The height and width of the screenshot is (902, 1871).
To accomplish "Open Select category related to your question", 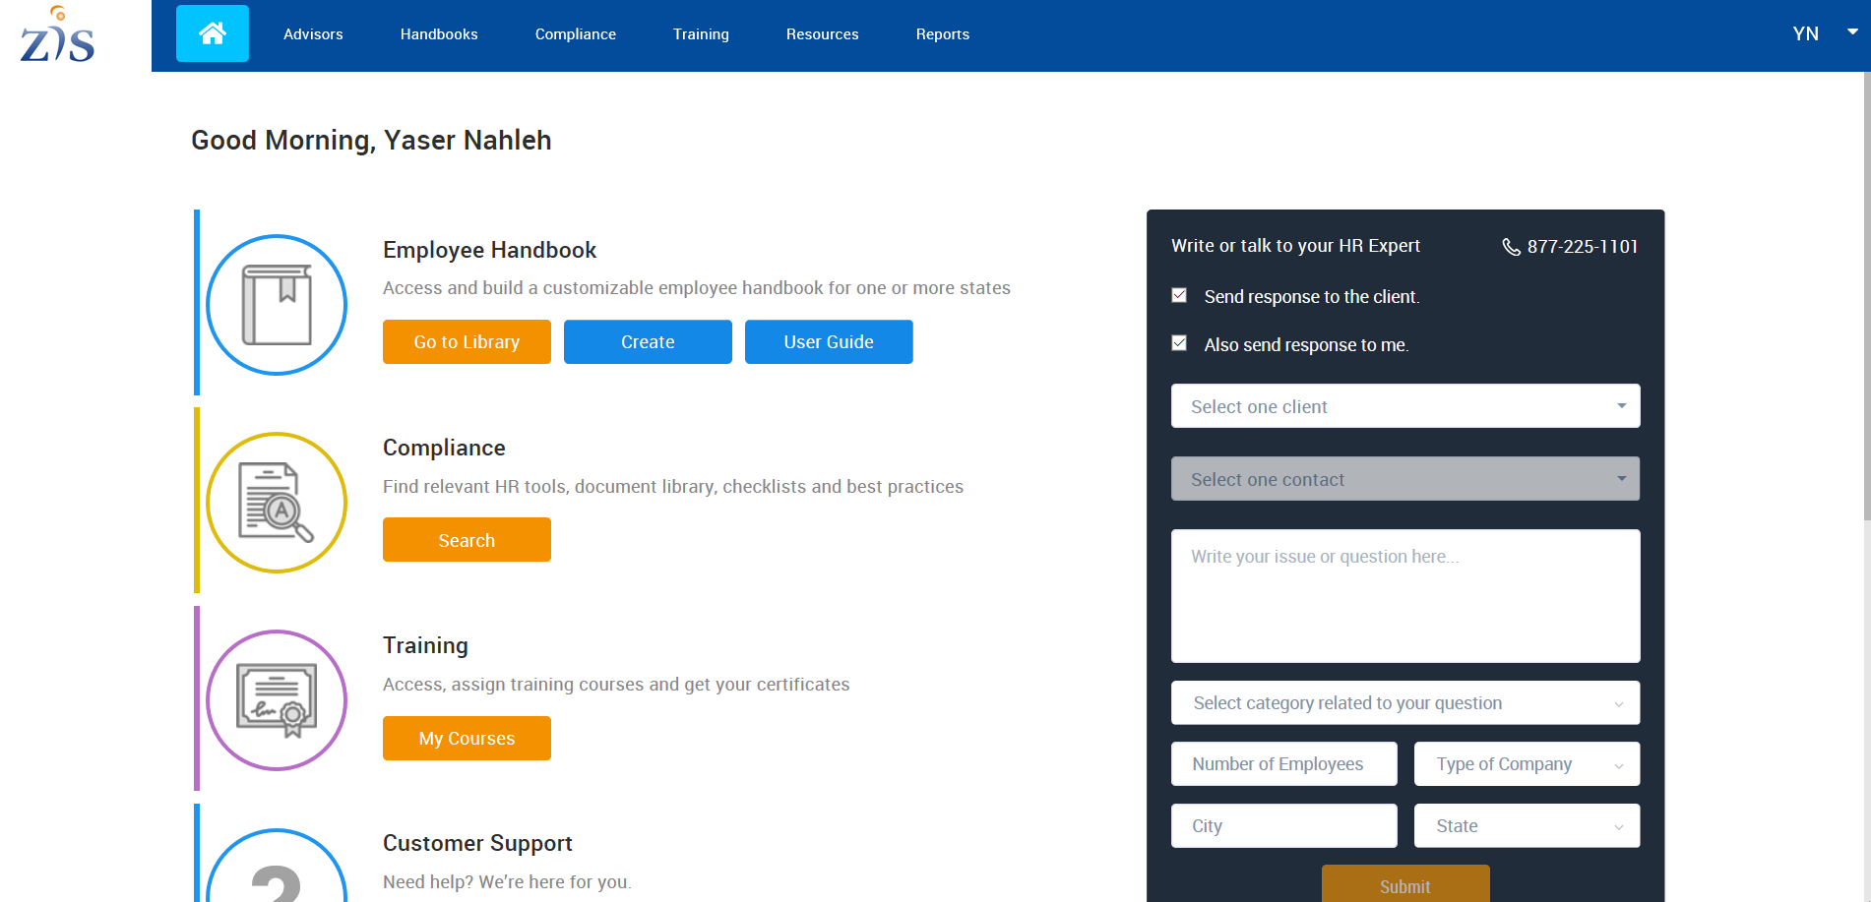I will pyautogui.click(x=1404, y=703).
